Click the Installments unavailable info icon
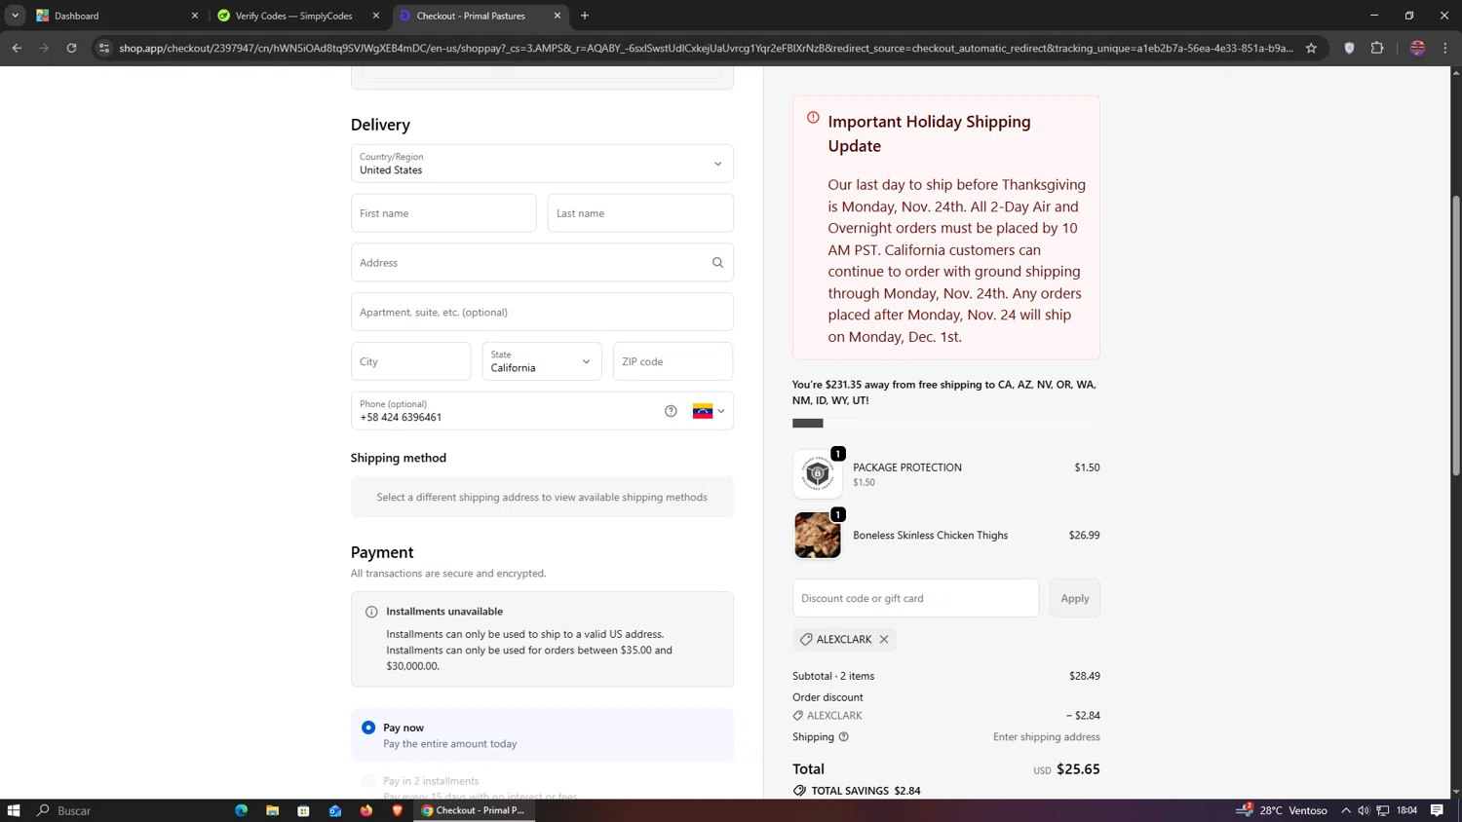 point(371,613)
